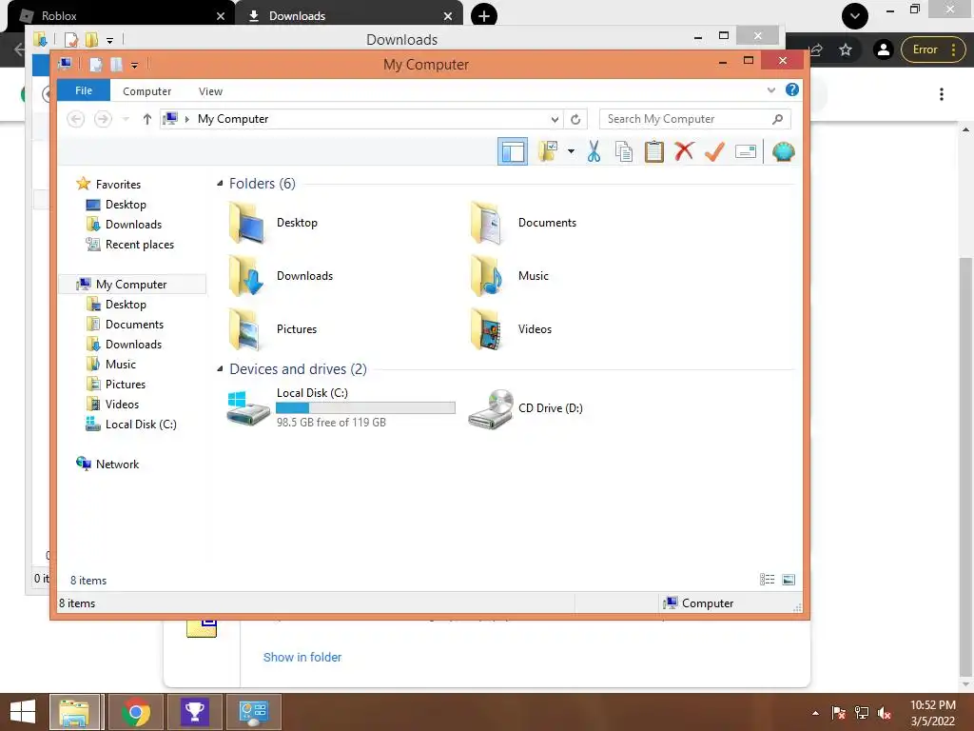
Task: Click the folder options toolbar icon
Action: coord(548,151)
